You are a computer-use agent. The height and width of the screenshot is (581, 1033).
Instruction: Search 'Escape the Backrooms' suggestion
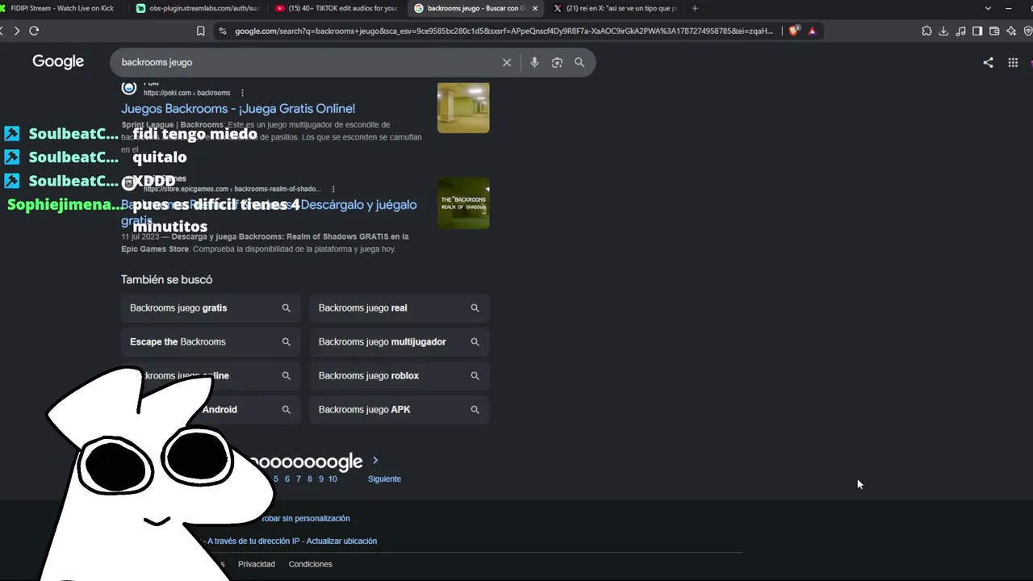coord(211,342)
